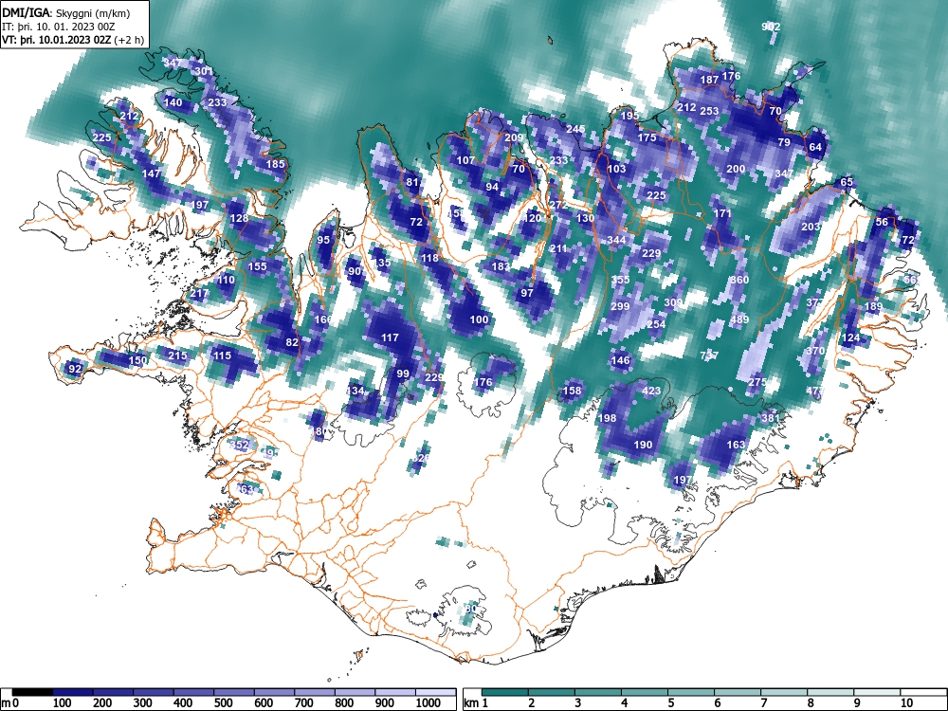Click visibility value 215 on the map
The height and width of the screenshot is (711, 948).
pyautogui.click(x=177, y=355)
